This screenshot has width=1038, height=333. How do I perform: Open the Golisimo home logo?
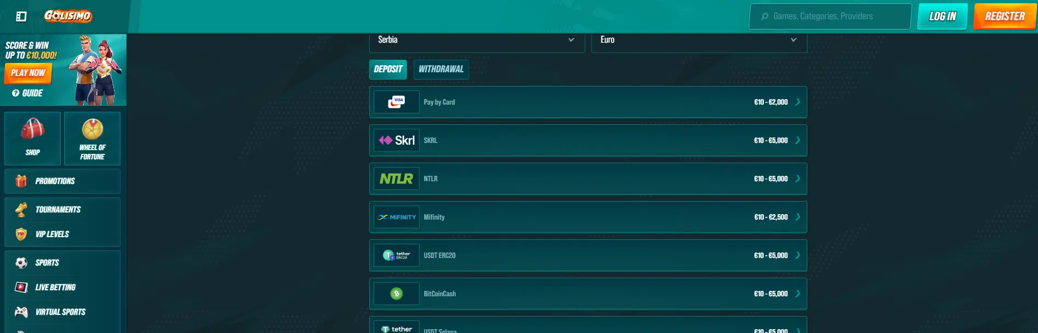[x=68, y=16]
